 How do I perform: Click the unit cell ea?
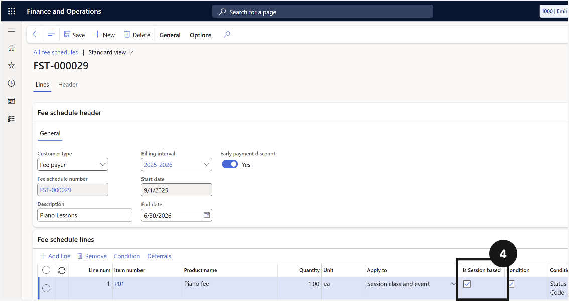coord(327,284)
